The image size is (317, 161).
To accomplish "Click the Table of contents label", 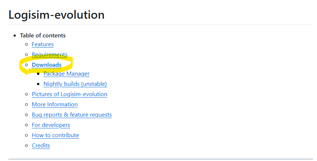I will coord(43,36).
